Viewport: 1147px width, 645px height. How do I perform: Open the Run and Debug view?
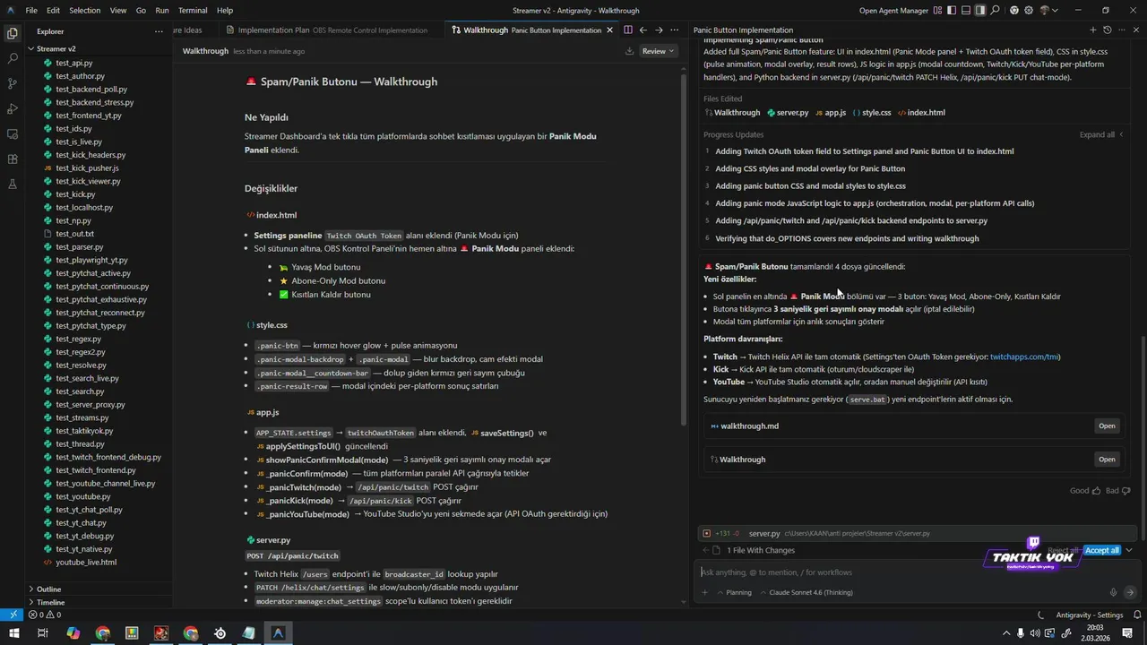pos(13,108)
